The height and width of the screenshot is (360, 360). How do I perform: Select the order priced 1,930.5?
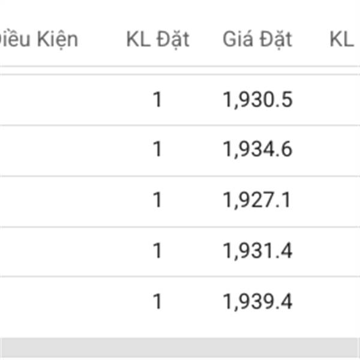click(x=257, y=100)
